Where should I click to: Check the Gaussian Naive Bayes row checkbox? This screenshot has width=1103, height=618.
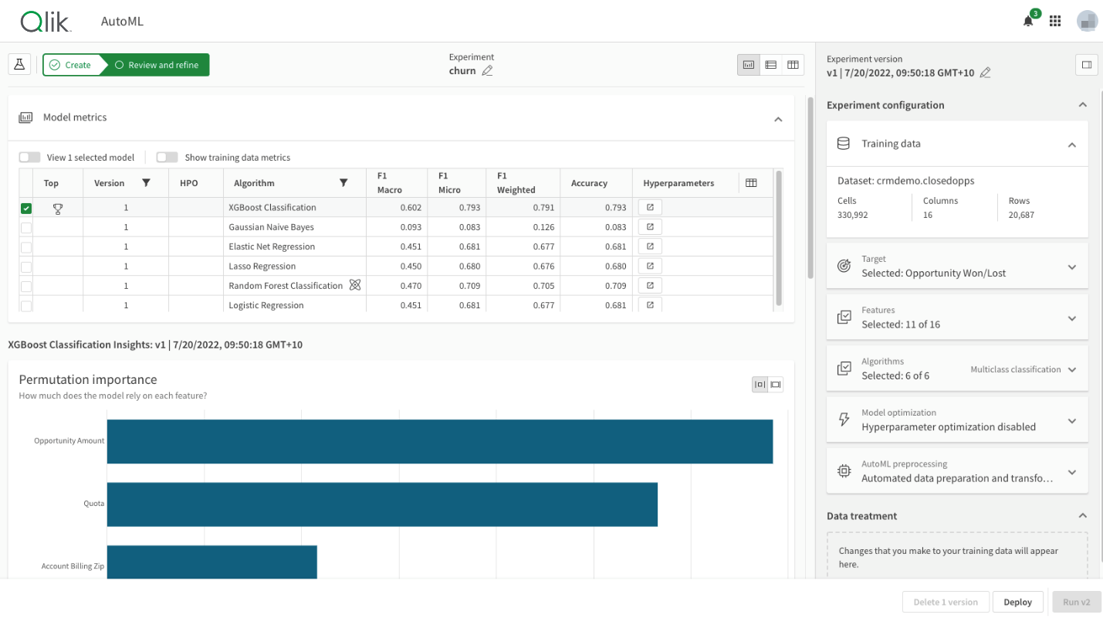tap(26, 227)
